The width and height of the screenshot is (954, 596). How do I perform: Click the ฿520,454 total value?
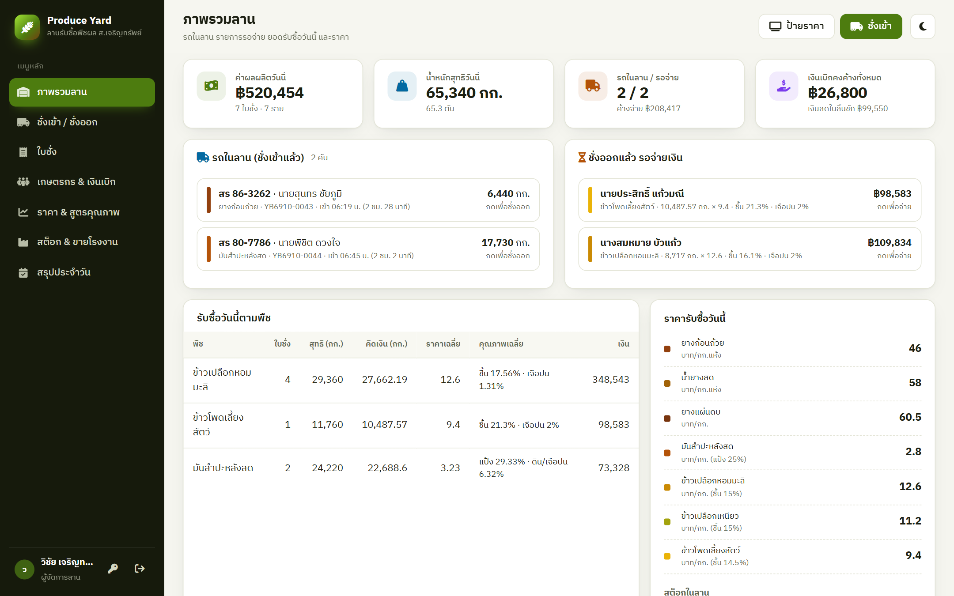(x=269, y=93)
